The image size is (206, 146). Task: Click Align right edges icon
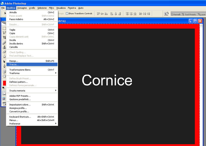[x=119, y=14]
